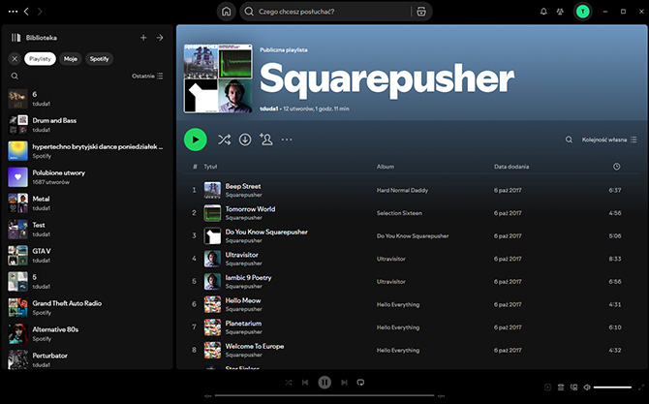Open the Test playlist

[86, 229]
